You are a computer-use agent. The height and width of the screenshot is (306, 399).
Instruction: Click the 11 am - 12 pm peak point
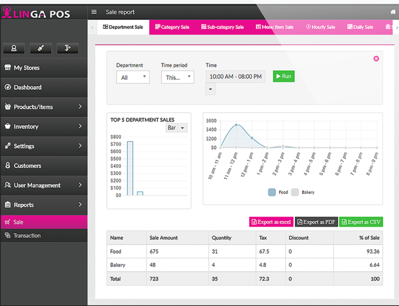click(x=236, y=125)
